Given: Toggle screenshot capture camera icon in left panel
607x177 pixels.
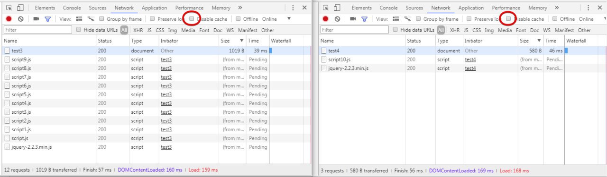Looking at the screenshot, I should pos(36,19).
